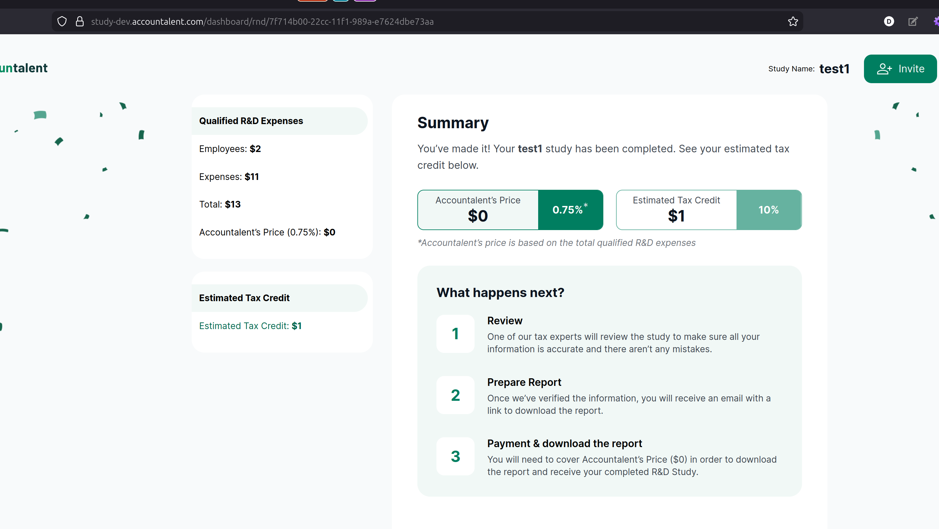This screenshot has width=939, height=529.
Task: Click step number 2 Prepare Report tile
Action: pos(455,395)
